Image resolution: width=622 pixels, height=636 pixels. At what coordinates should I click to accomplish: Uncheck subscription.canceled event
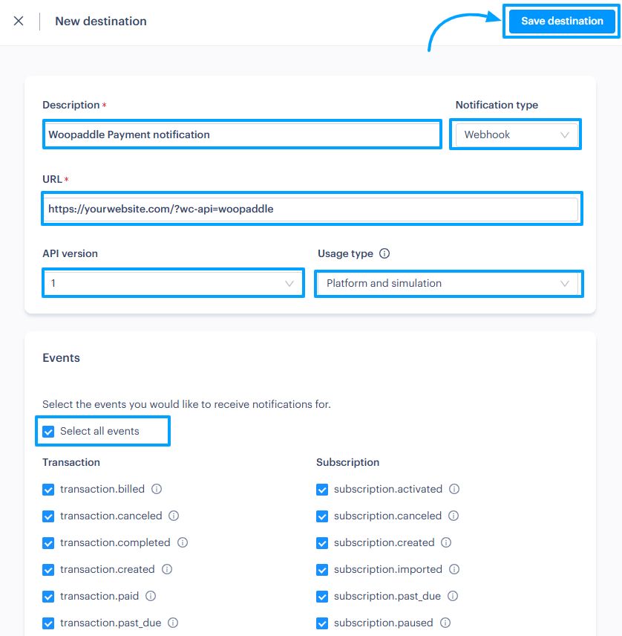point(322,516)
